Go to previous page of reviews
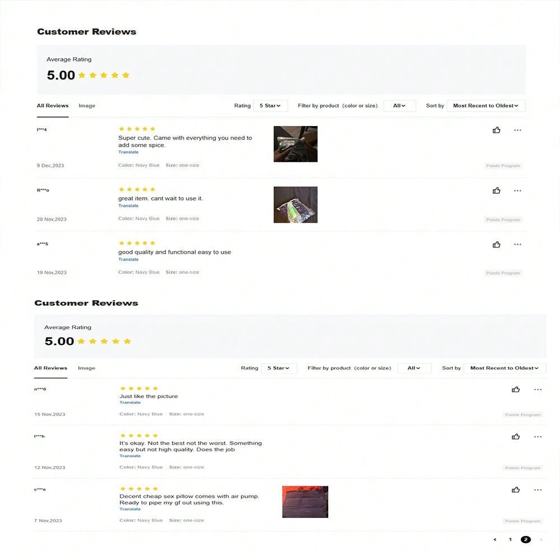Image resolution: width=560 pixels, height=560 pixels. (x=494, y=540)
